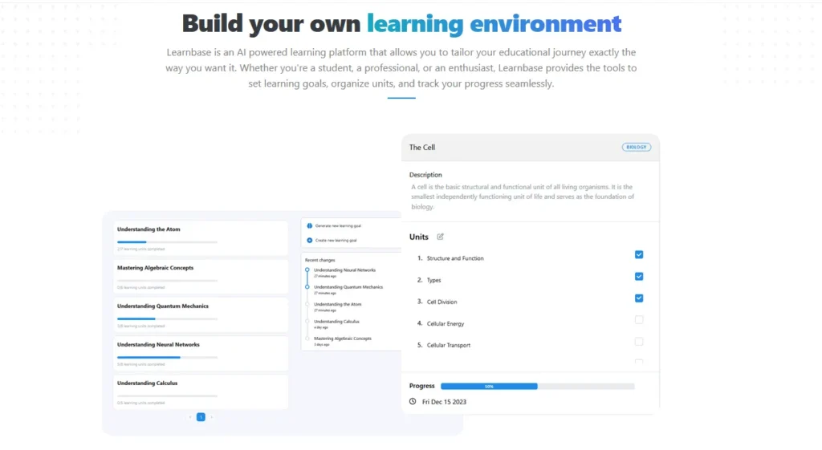Click Understanding Quantum Mechanics in Recent changes
This screenshot has width=822, height=450.
[x=348, y=287]
